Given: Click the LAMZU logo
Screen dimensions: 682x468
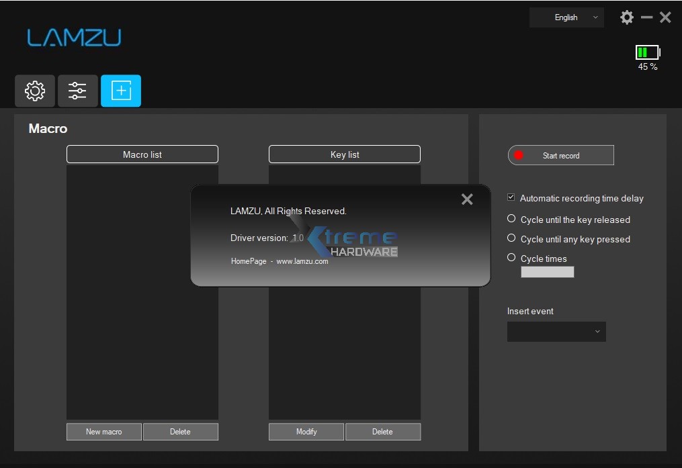Looking at the screenshot, I should [x=74, y=39].
